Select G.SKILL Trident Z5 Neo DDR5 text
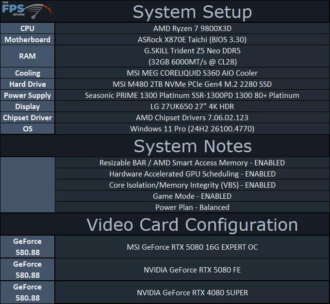The height and width of the screenshot is (304, 330). tap(192, 50)
